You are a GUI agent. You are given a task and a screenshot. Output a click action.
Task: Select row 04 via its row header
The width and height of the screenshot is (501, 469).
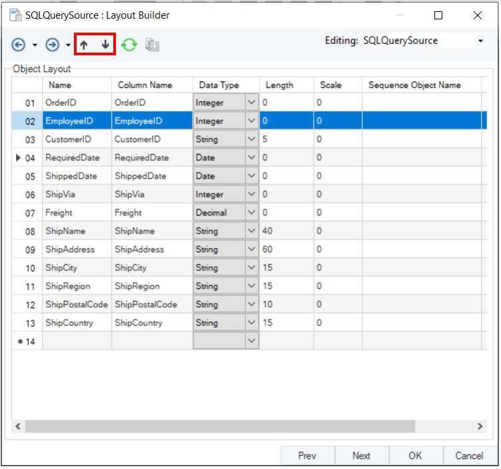click(27, 158)
